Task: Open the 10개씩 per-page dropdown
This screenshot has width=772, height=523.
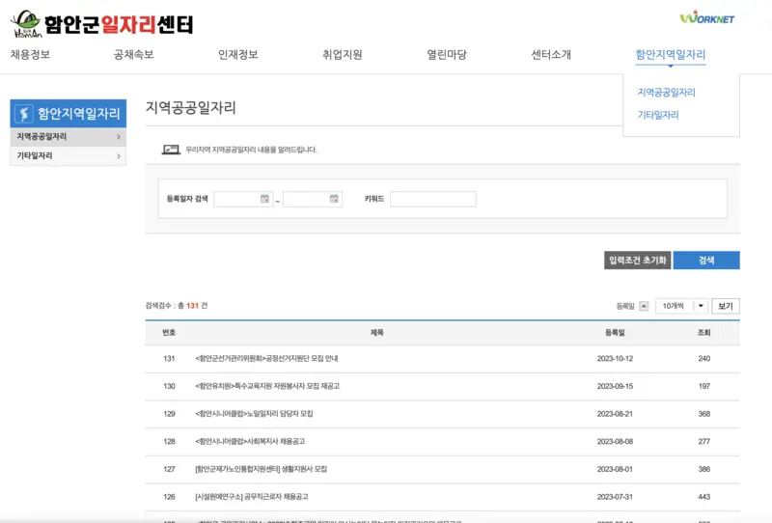Action: [681, 306]
